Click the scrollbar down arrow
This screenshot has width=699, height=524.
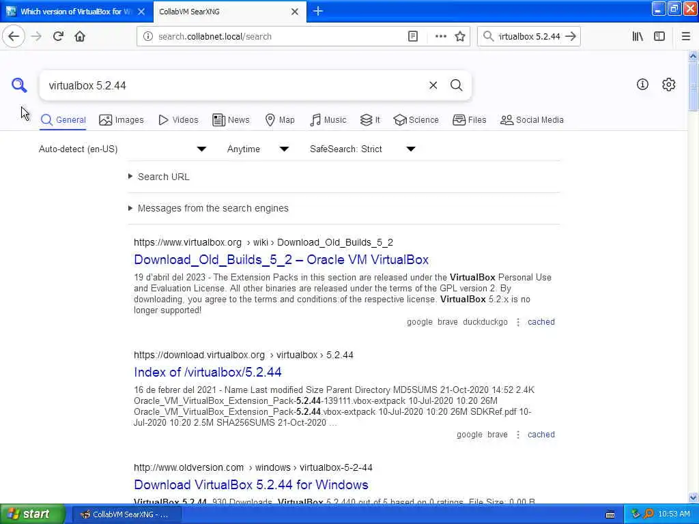click(694, 497)
